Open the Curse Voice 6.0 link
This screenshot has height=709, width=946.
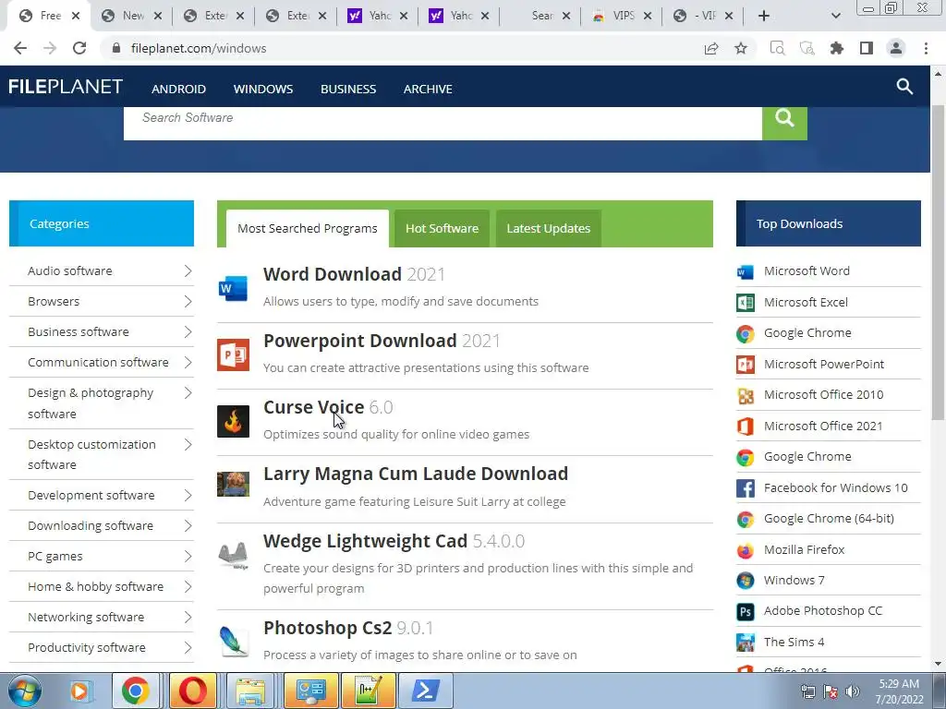tap(328, 407)
